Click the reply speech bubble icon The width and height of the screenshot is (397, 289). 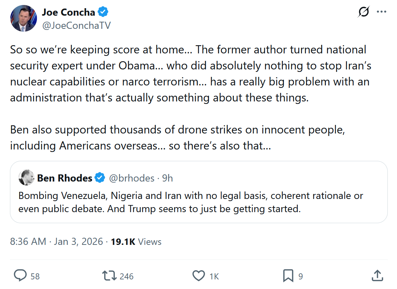(x=20, y=276)
